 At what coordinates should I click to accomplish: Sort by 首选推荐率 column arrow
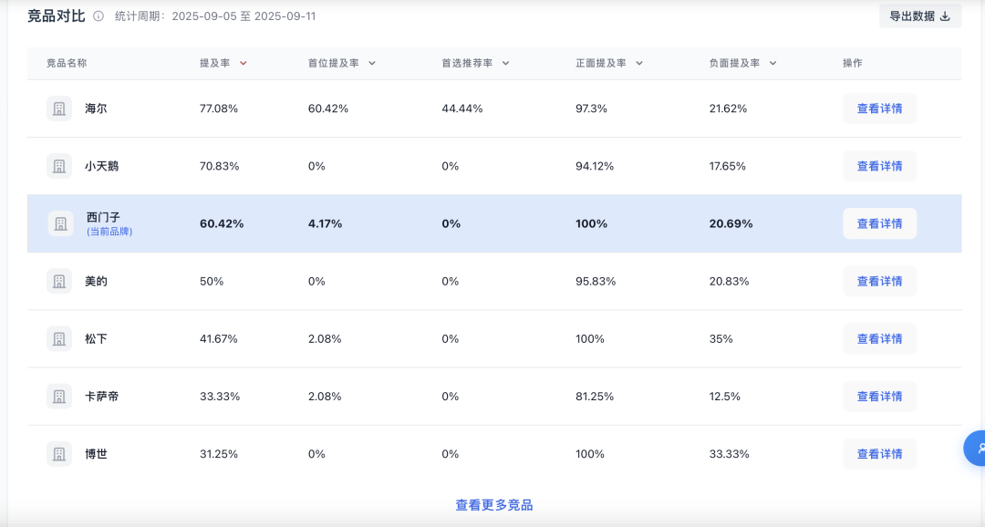click(505, 64)
